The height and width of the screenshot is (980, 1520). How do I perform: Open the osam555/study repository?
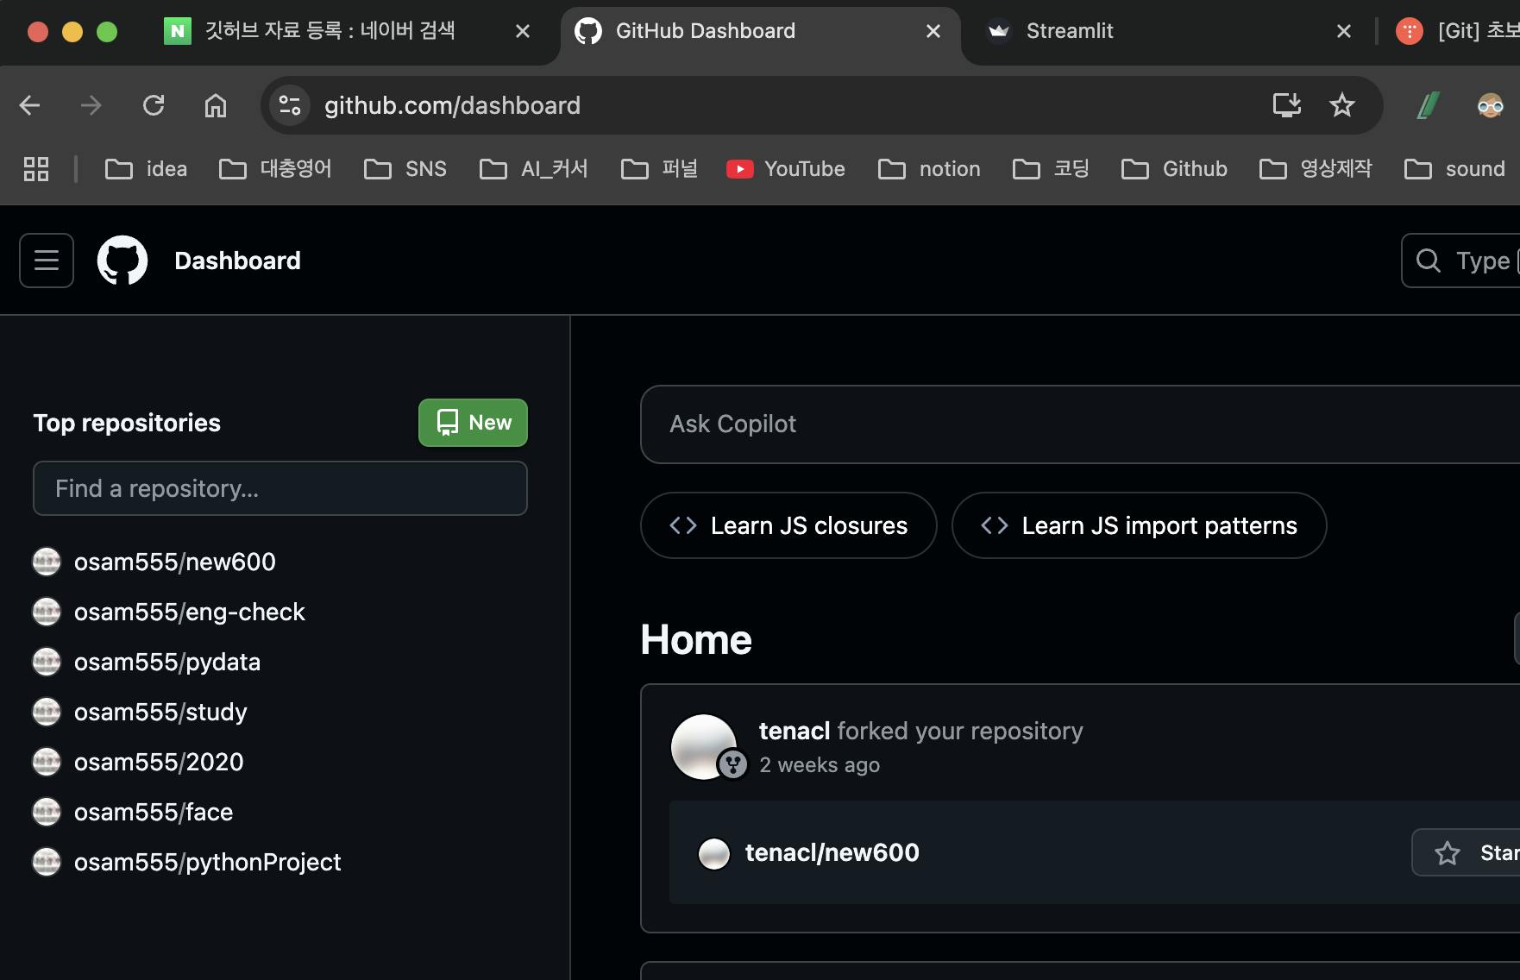[x=160, y=712]
